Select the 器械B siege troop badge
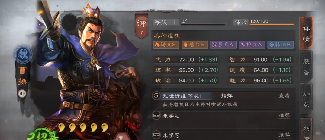The height and width of the screenshot is (140, 325). pyautogui.click(x=280, y=45)
